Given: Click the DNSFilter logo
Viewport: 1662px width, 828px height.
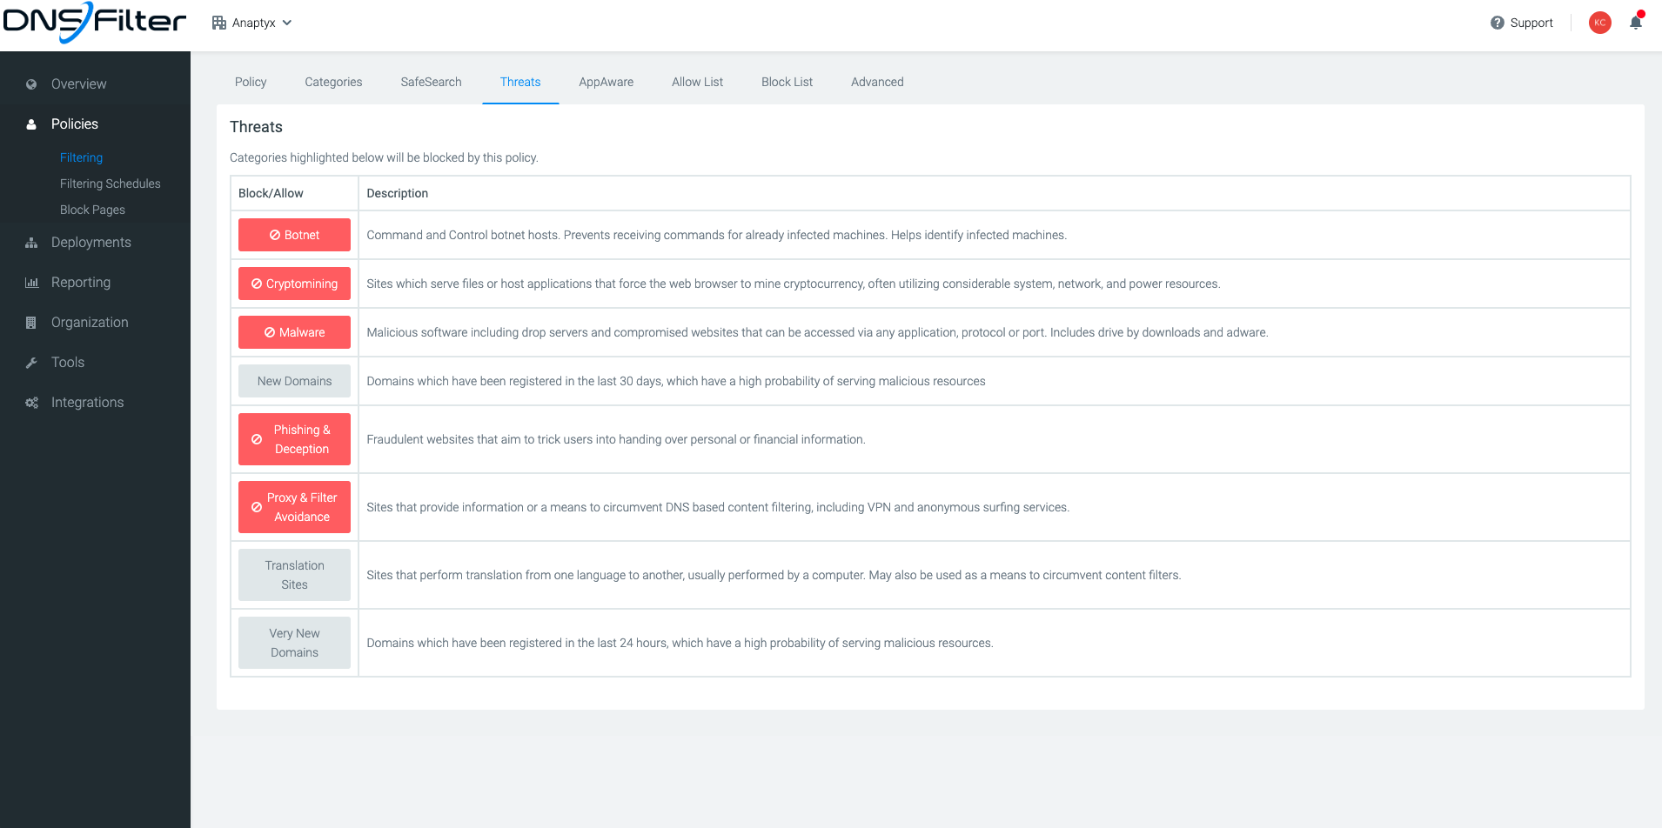Looking at the screenshot, I should [x=94, y=23].
